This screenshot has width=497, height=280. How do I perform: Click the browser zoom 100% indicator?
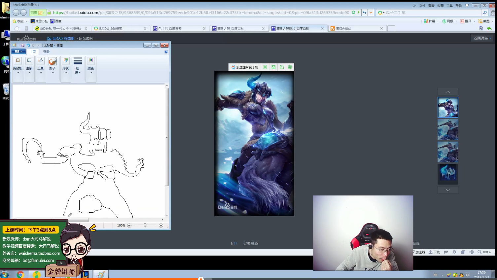[484, 252]
